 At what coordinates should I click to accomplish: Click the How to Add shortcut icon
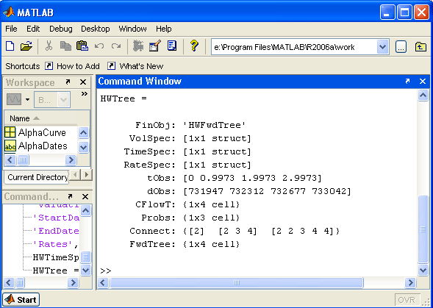click(49, 66)
